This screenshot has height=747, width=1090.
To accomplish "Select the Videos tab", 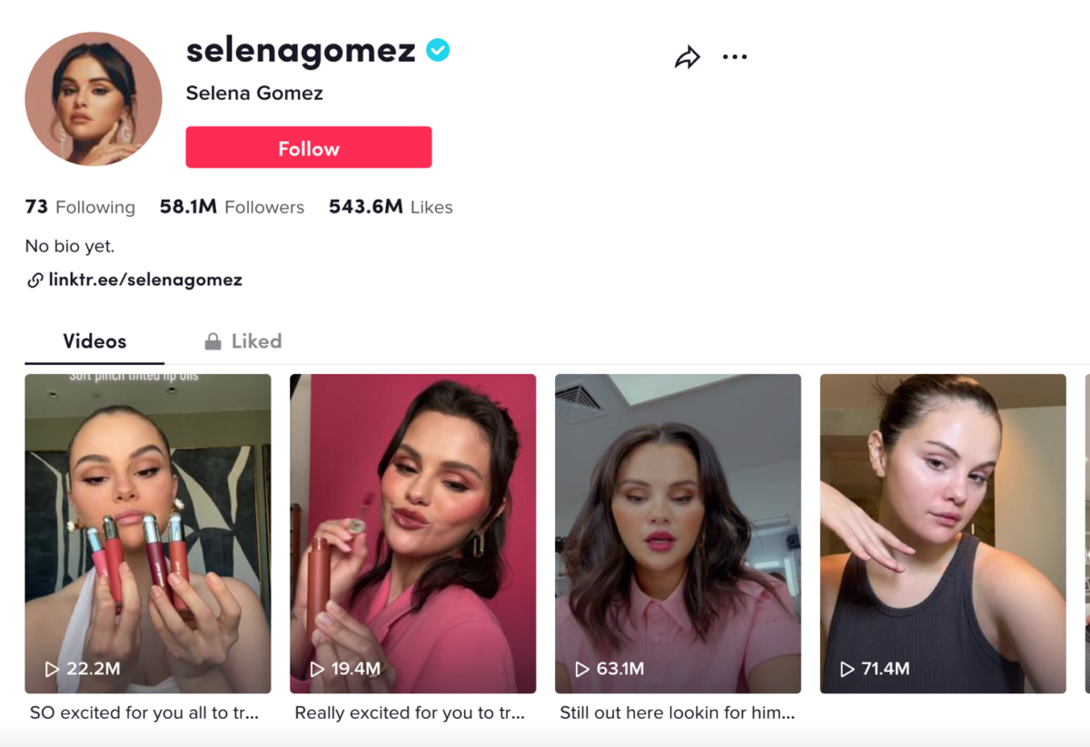I will point(94,341).
